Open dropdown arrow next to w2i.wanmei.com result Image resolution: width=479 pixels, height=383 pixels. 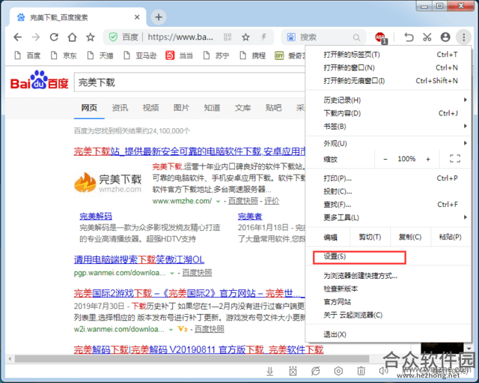(171, 330)
